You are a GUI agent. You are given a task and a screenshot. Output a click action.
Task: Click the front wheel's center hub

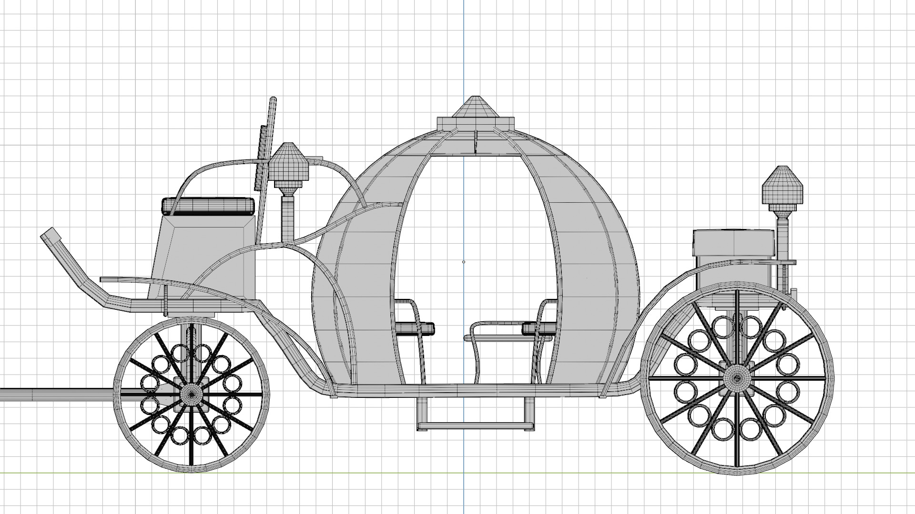point(191,394)
